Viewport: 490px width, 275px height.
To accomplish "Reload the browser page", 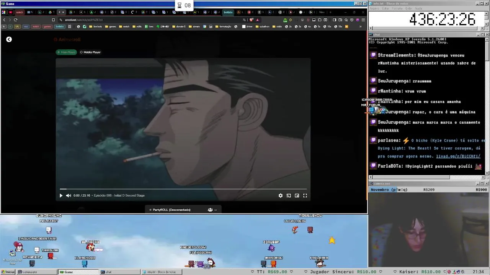I will click(16, 20).
